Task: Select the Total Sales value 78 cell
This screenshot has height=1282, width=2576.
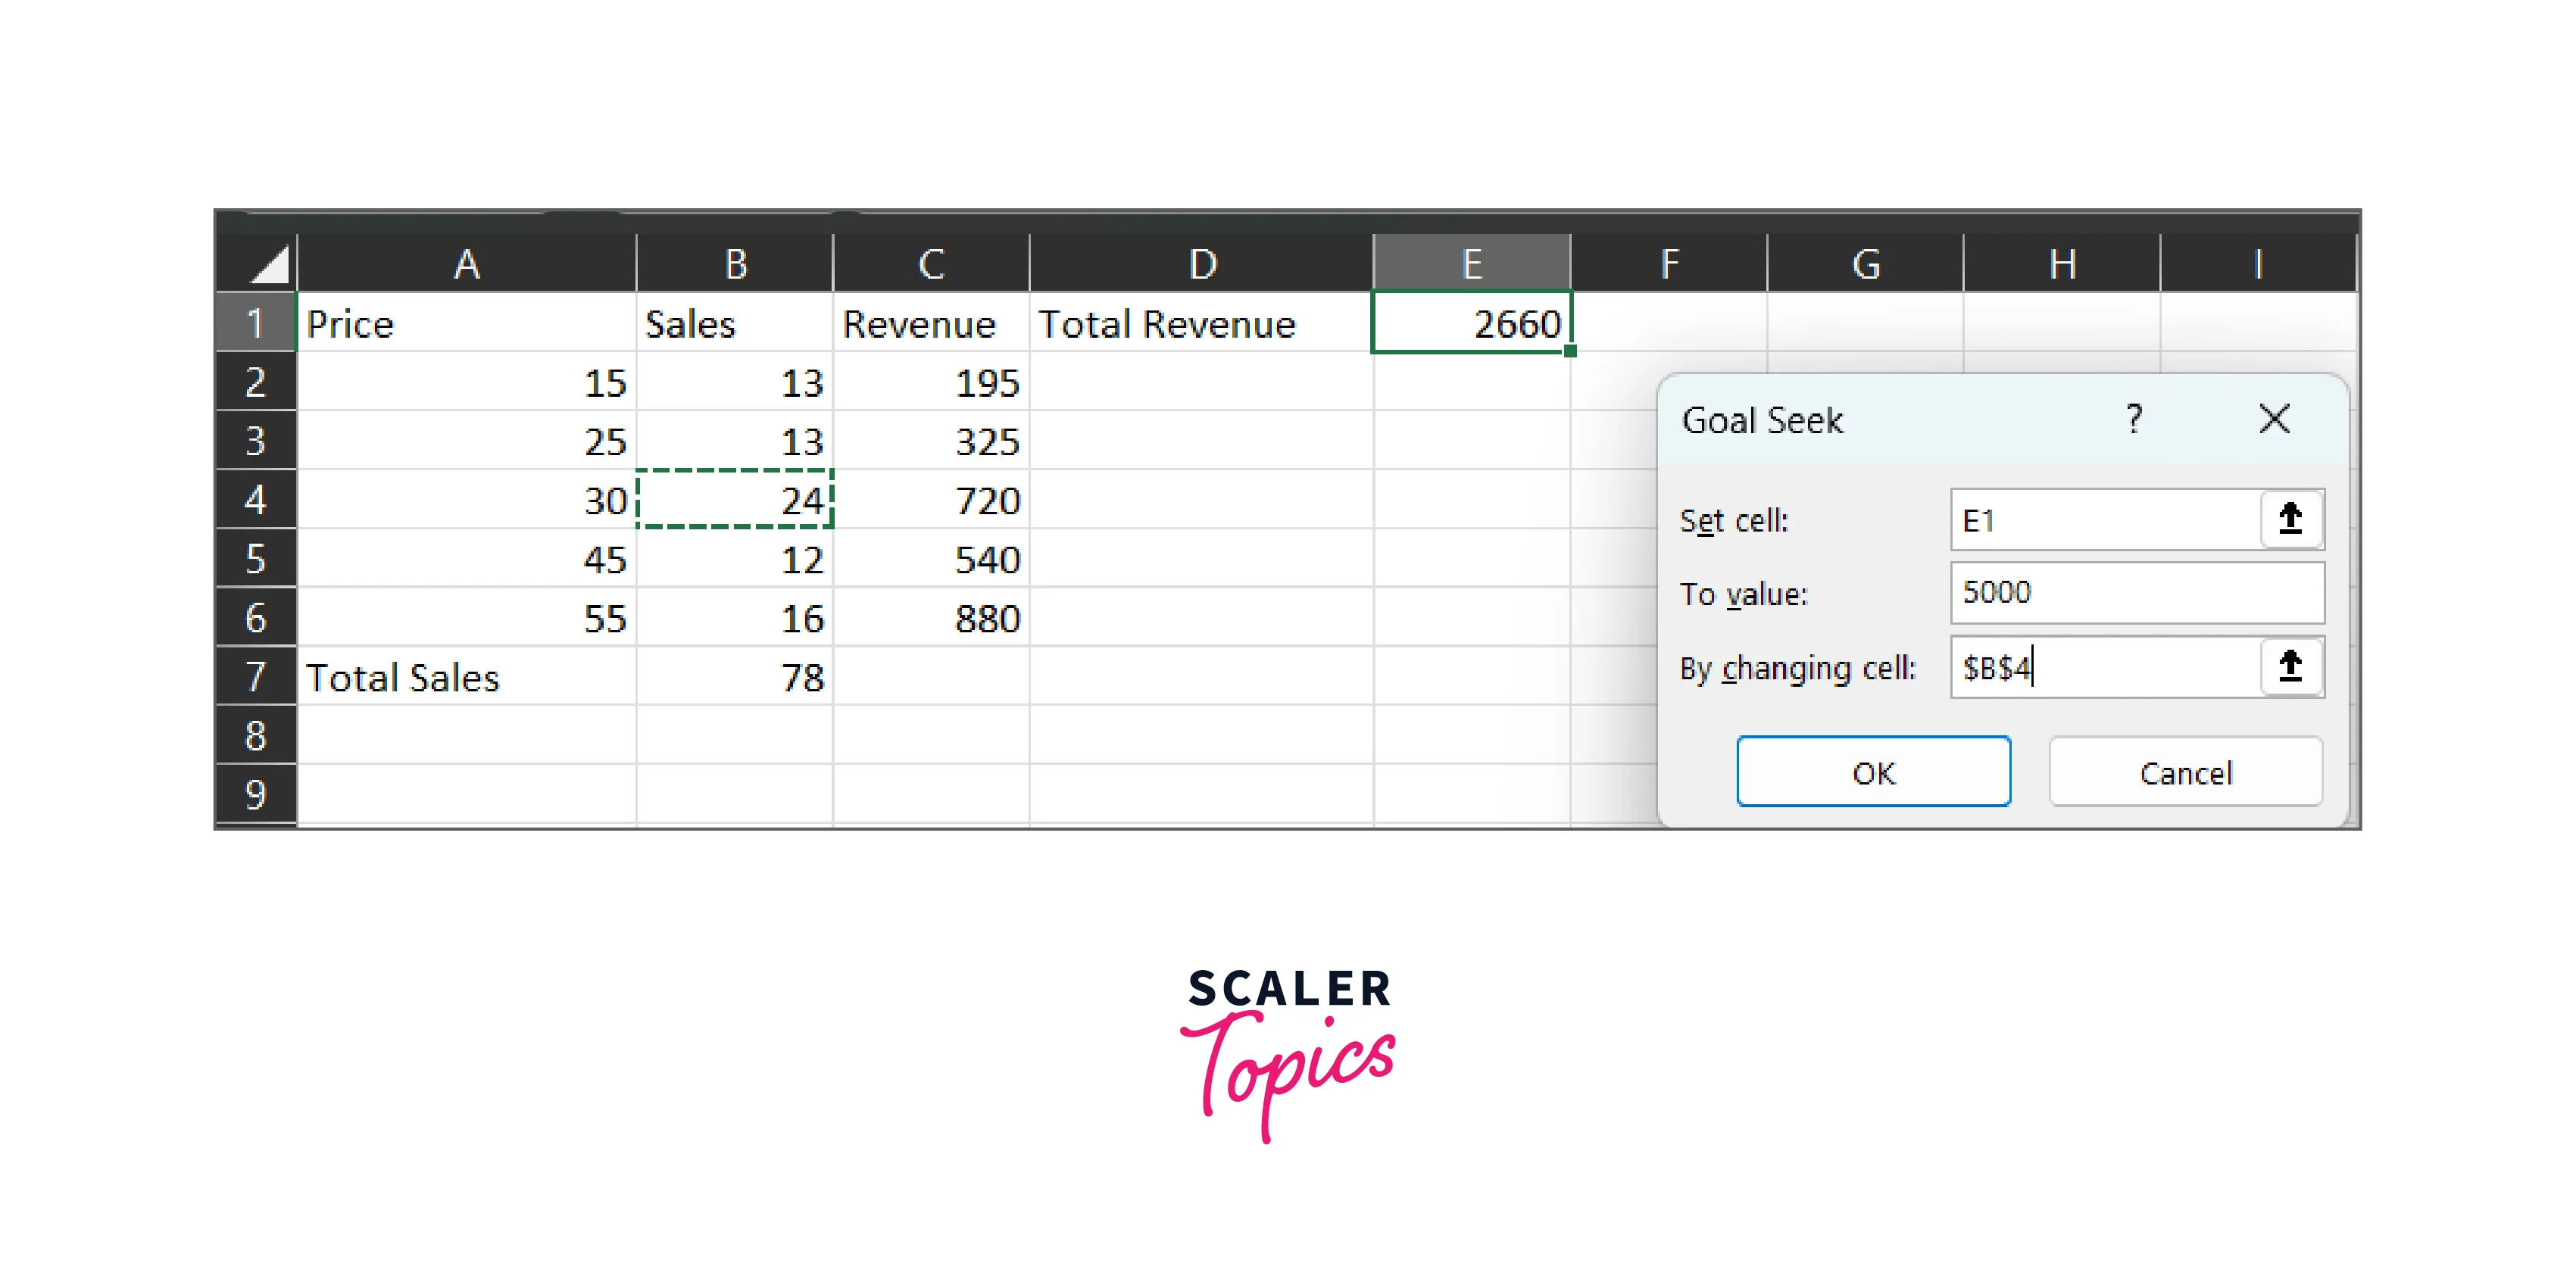Action: click(735, 677)
